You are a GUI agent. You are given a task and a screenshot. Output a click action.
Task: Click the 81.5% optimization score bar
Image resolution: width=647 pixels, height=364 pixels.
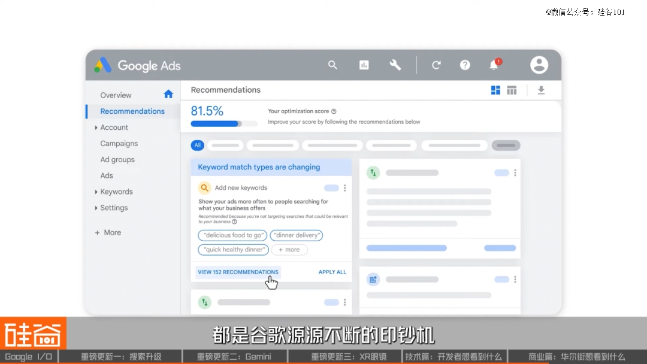click(x=224, y=124)
